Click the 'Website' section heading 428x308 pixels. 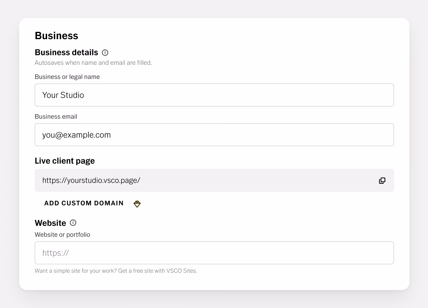point(50,223)
